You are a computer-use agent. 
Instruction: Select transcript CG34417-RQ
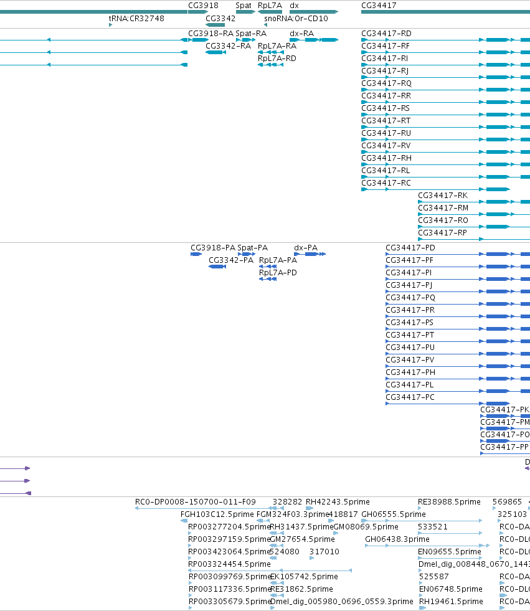click(386, 83)
